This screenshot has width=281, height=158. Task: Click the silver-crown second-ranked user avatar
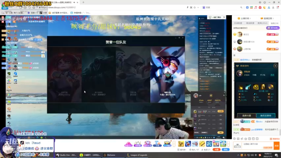(x=240, y=41)
